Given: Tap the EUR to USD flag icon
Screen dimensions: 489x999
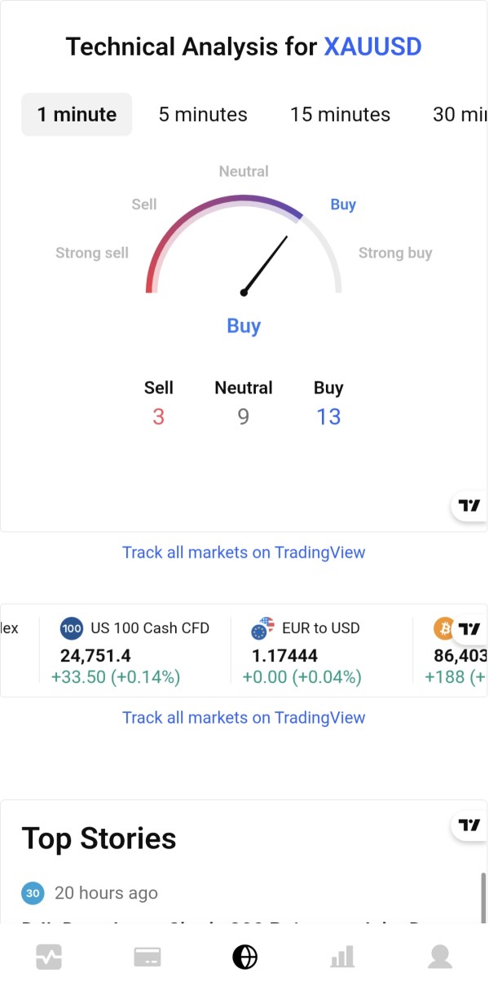Looking at the screenshot, I should tap(262, 629).
